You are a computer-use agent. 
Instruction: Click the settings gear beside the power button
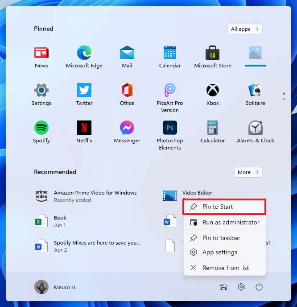(x=241, y=287)
